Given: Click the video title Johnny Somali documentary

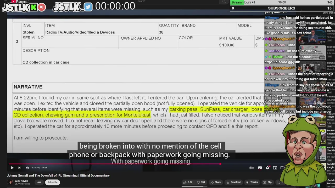Looking at the screenshot, I should pos(58,175).
